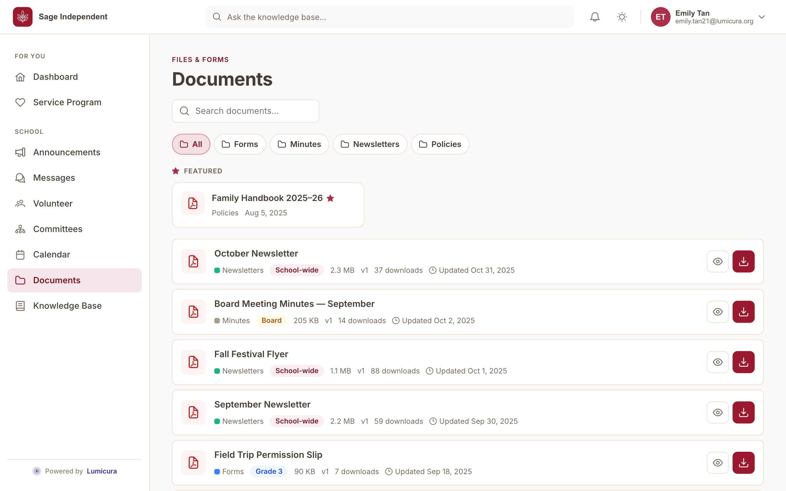Click the Field Trip Permission Slip PDF icon
Screen dimensions: 786x491
coord(193,463)
